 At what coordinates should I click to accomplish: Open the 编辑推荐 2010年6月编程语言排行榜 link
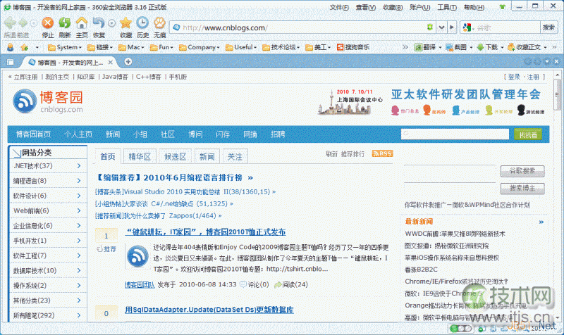[174, 177]
